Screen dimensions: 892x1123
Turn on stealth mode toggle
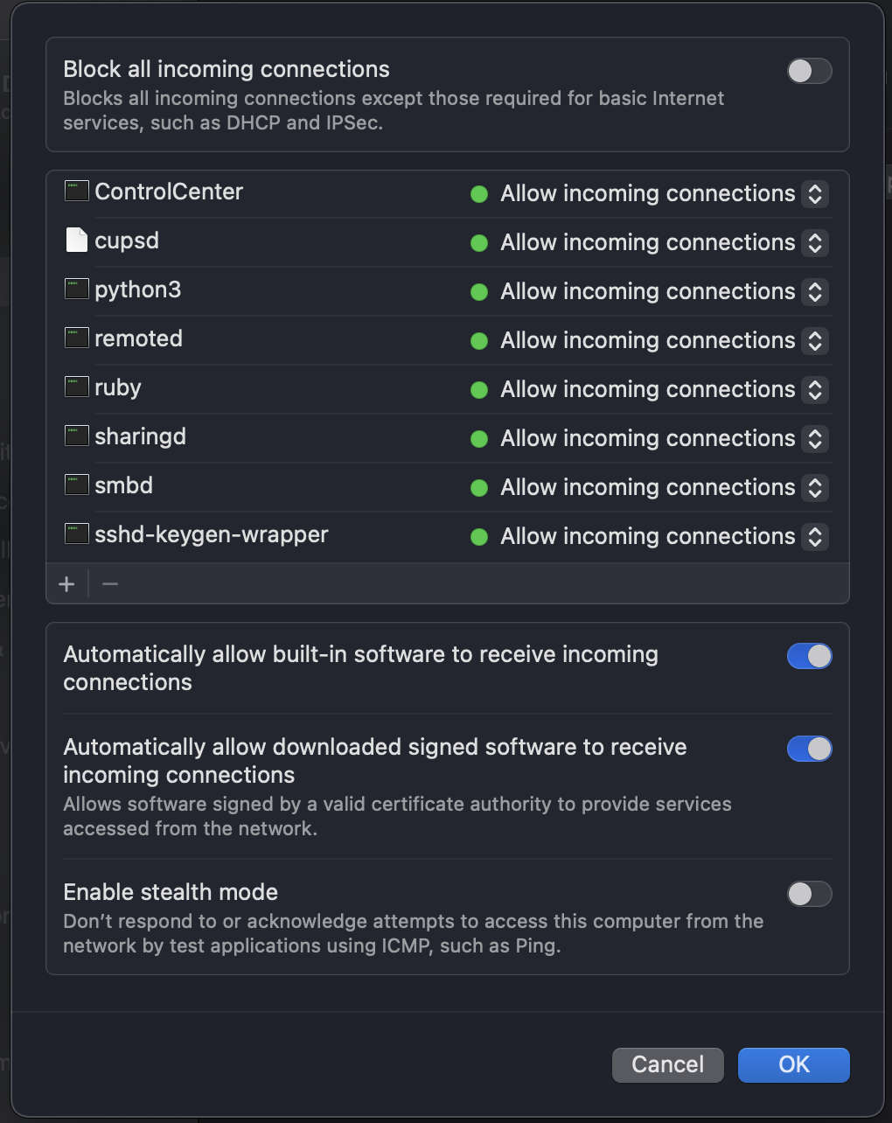[809, 894]
